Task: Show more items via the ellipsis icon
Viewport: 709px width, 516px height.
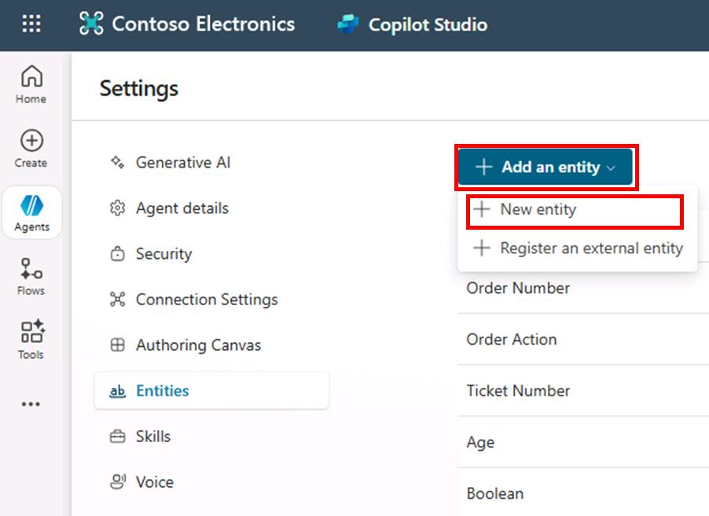Action: [31, 404]
